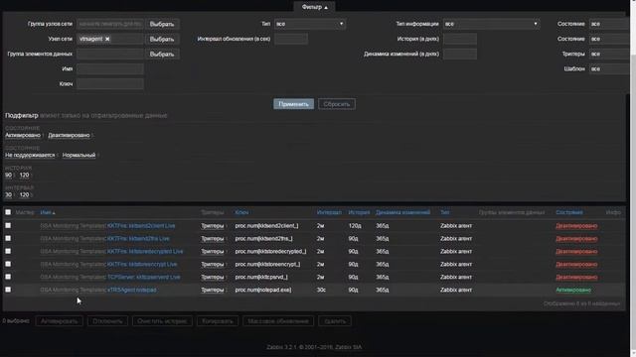Open the Тип dropdown
The image size is (636, 357).
pyautogui.click(x=310, y=24)
